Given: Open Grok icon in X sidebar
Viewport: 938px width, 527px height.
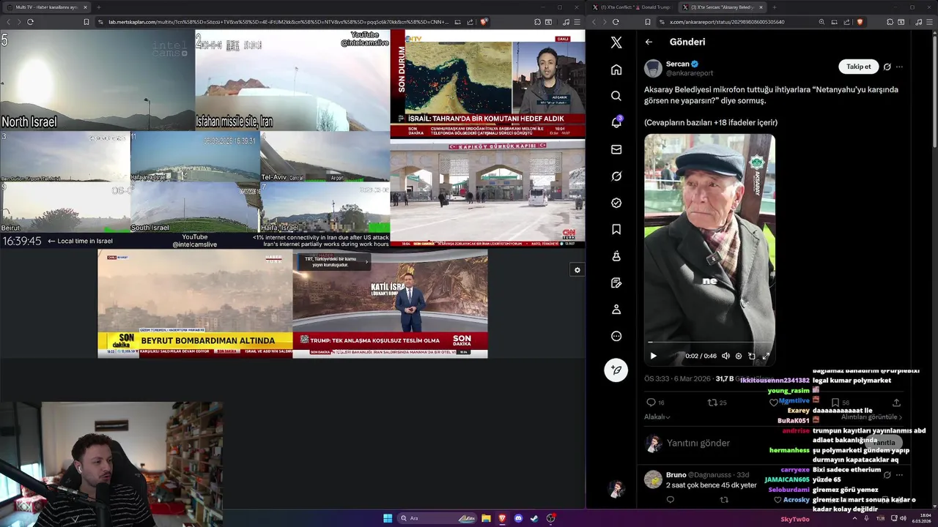Looking at the screenshot, I should pos(616,176).
